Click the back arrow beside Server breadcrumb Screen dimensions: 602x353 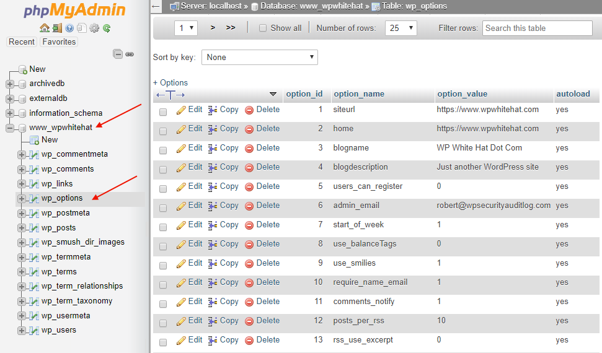156,6
